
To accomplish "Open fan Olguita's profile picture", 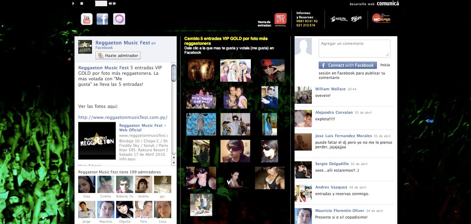I will [x=125, y=209].
